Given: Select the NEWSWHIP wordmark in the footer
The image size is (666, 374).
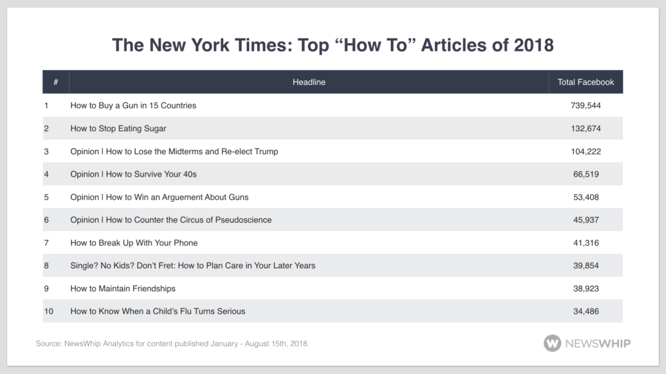Looking at the screenshot, I should [x=597, y=344].
